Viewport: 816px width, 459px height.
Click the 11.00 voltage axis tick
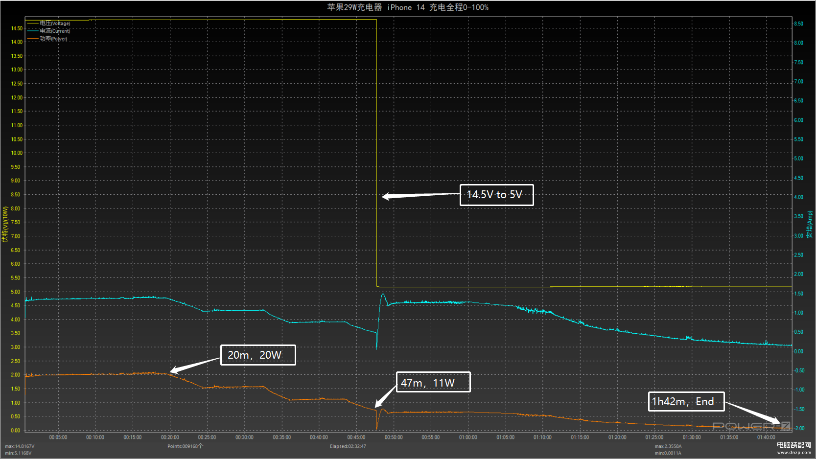[x=17, y=125]
